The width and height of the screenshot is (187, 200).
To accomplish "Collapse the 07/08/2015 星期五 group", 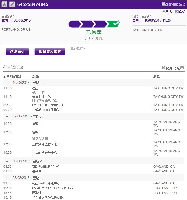I will tap(7, 116).
